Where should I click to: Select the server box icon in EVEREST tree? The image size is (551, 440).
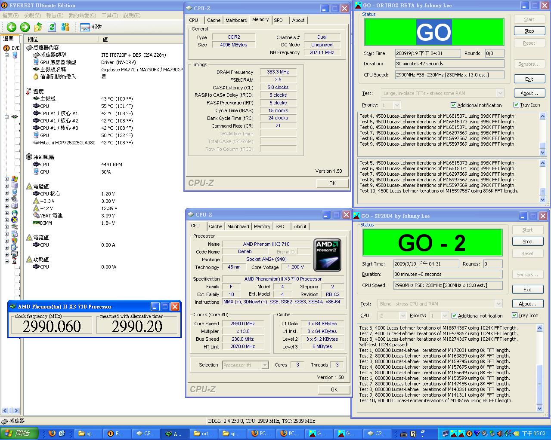[x=15, y=186]
